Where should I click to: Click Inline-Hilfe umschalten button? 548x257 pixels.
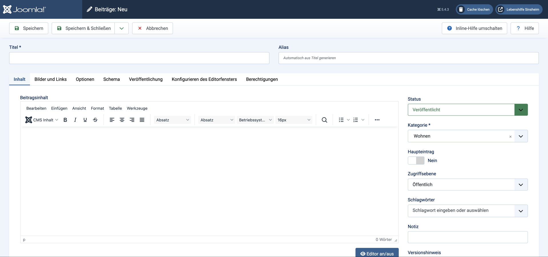474,28
